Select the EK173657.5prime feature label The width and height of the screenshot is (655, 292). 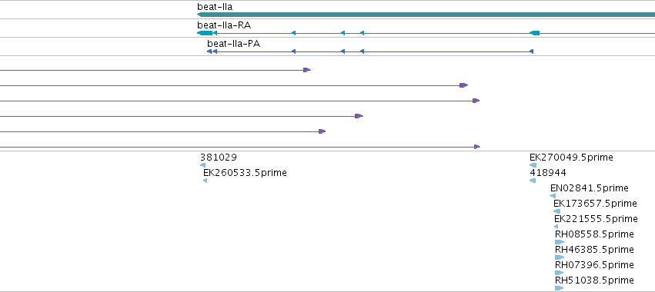pos(595,204)
